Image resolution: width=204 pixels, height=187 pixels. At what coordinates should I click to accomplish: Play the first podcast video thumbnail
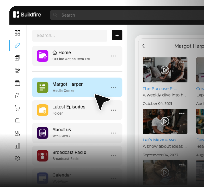click(165, 70)
